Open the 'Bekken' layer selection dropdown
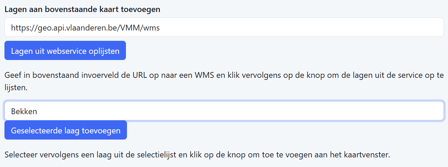 [x=224, y=111]
